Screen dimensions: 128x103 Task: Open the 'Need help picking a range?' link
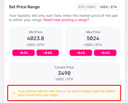click(x=66, y=20)
